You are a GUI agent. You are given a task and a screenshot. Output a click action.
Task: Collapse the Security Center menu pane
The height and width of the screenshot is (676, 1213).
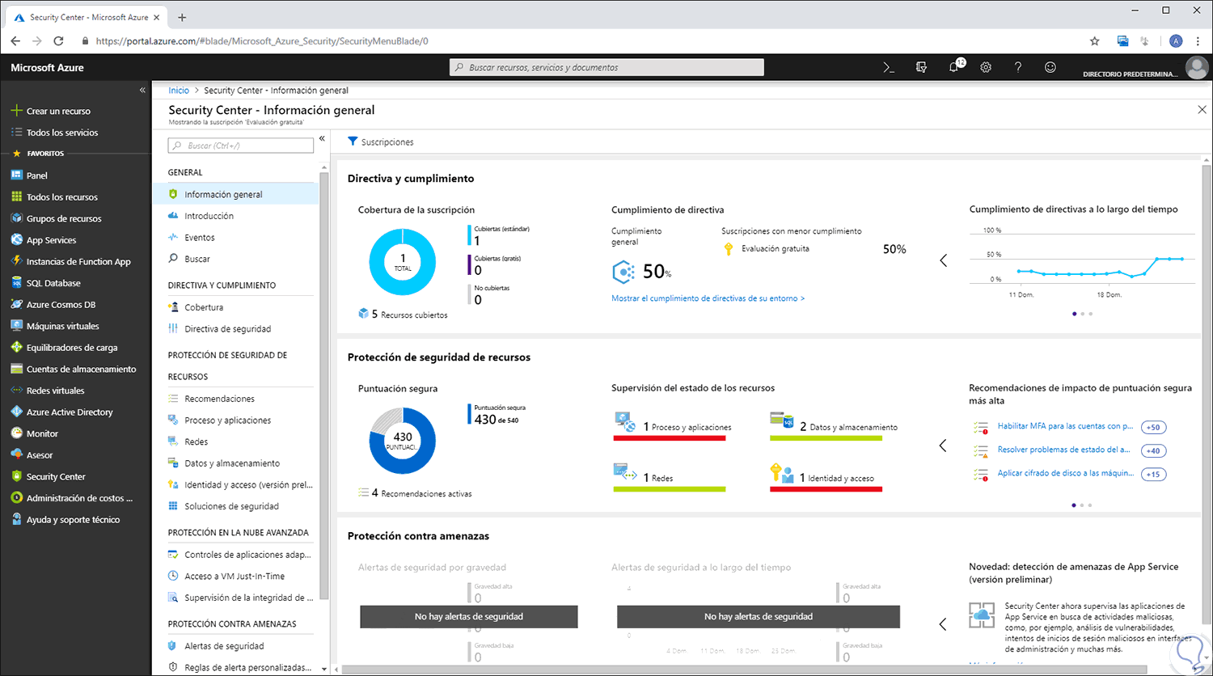point(322,139)
